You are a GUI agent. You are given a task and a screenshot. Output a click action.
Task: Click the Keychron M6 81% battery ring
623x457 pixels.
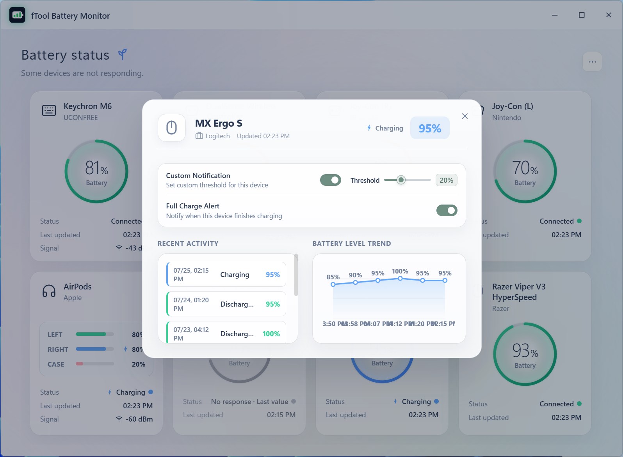[x=96, y=171]
